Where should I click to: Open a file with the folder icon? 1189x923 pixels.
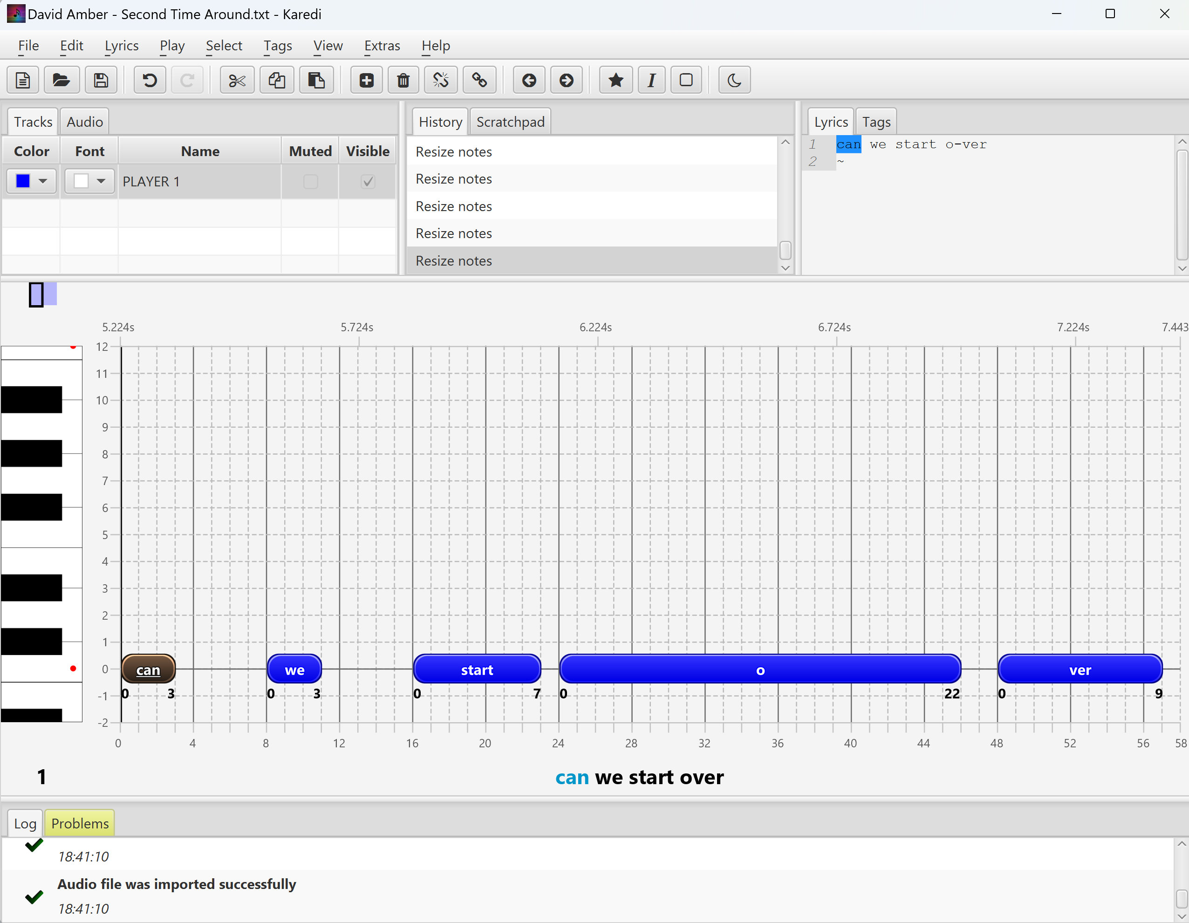coord(61,81)
